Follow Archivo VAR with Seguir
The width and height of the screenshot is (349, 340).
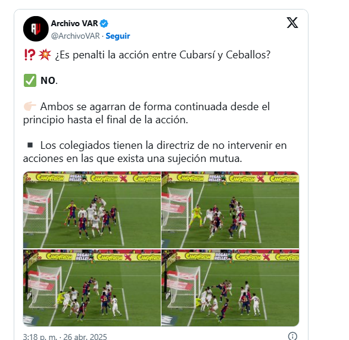point(118,36)
